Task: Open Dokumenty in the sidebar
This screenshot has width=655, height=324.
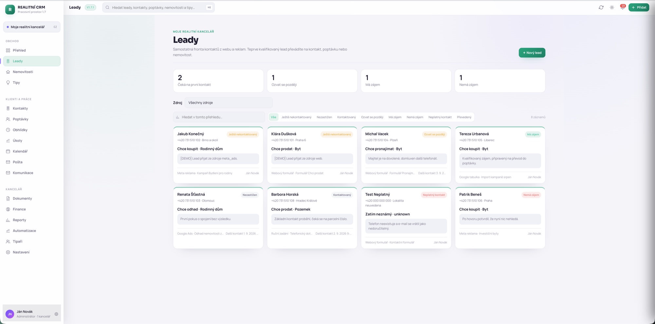Action: coord(32,199)
